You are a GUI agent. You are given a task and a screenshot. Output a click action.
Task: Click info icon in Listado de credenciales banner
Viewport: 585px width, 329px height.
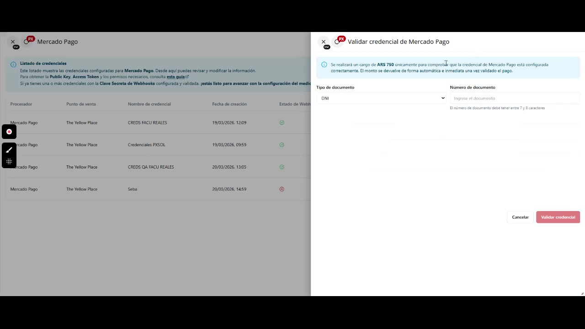click(13, 64)
